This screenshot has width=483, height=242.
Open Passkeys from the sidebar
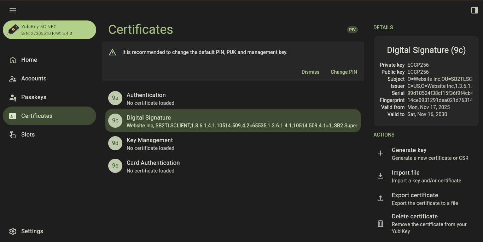tap(34, 97)
